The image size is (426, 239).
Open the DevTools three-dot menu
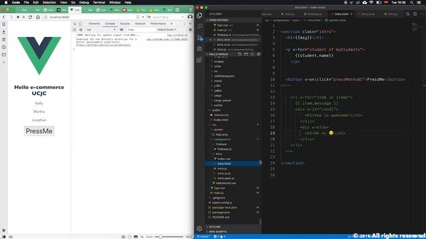click(x=184, y=24)
